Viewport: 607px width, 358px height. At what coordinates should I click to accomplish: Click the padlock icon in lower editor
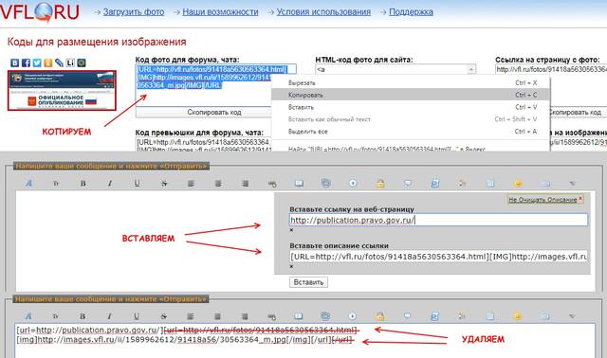(379, 316)
